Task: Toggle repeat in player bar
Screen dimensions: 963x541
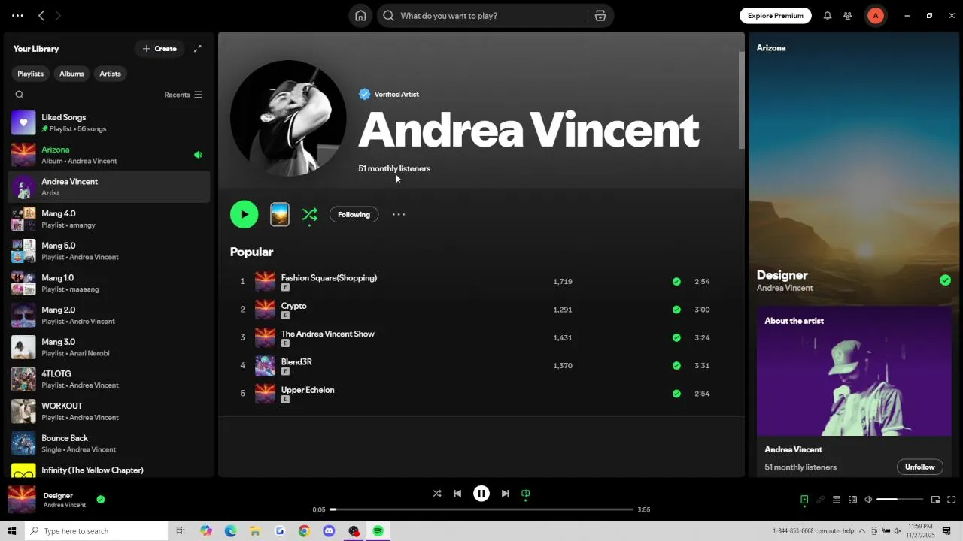Action: coord(526,494)
